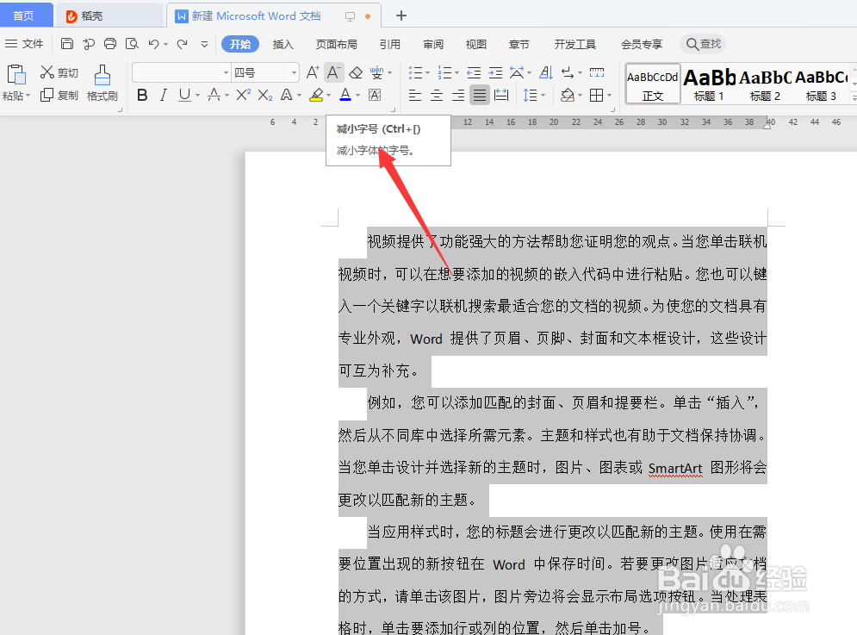This screenshot has width=857, height=635.
Task: Expand the text effects A dropdown
Action: pyautogui.click(x=300, y=96)
